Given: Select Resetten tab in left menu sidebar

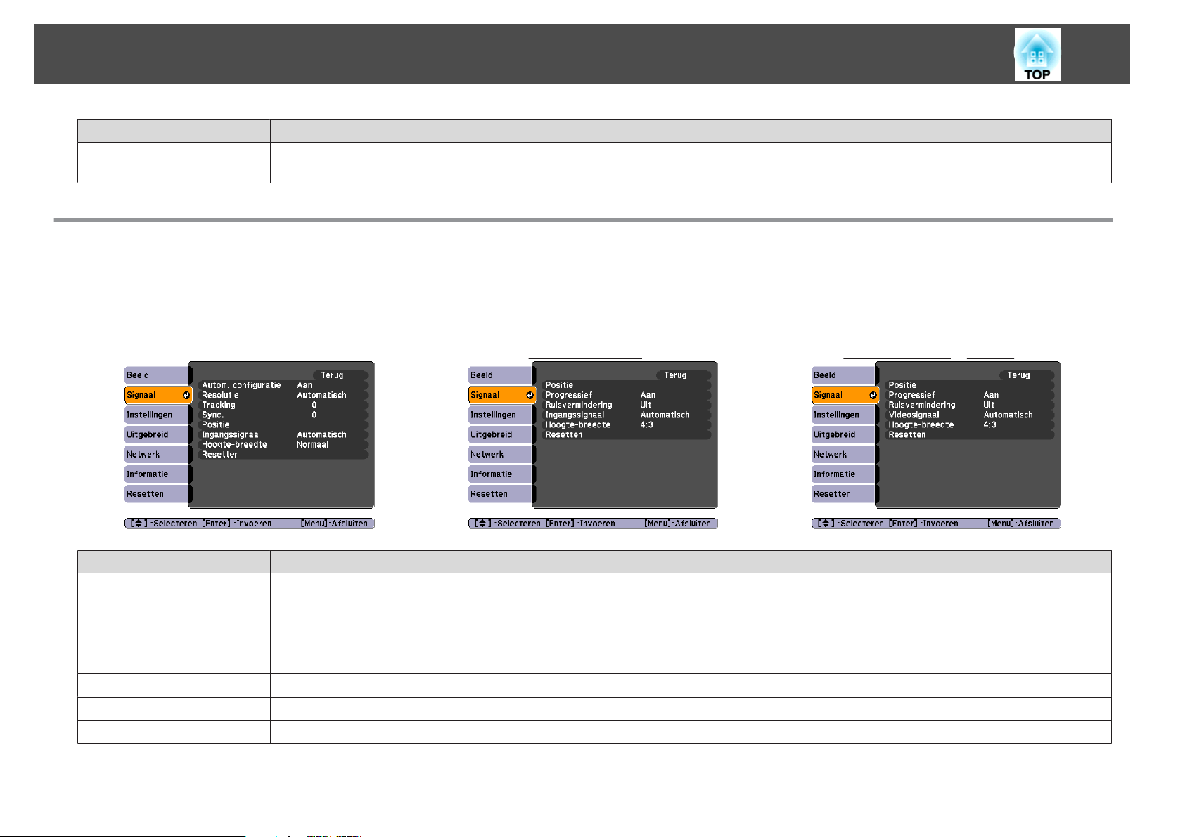Looking at the screenshot, I should (157, 493).
